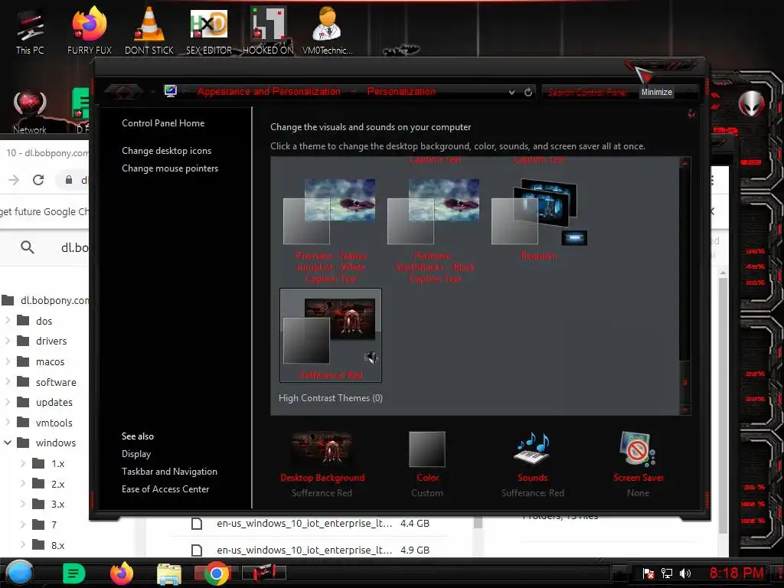Image resolution: width=784 pixels, height=588 pixels.
Task: Open Change mouse pointers link
Action: coord(170,168)
